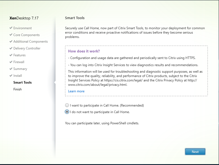This screenshot has width=219, height=165.
Task: Click the Core Components step label
Action: (x=27, y=35)
